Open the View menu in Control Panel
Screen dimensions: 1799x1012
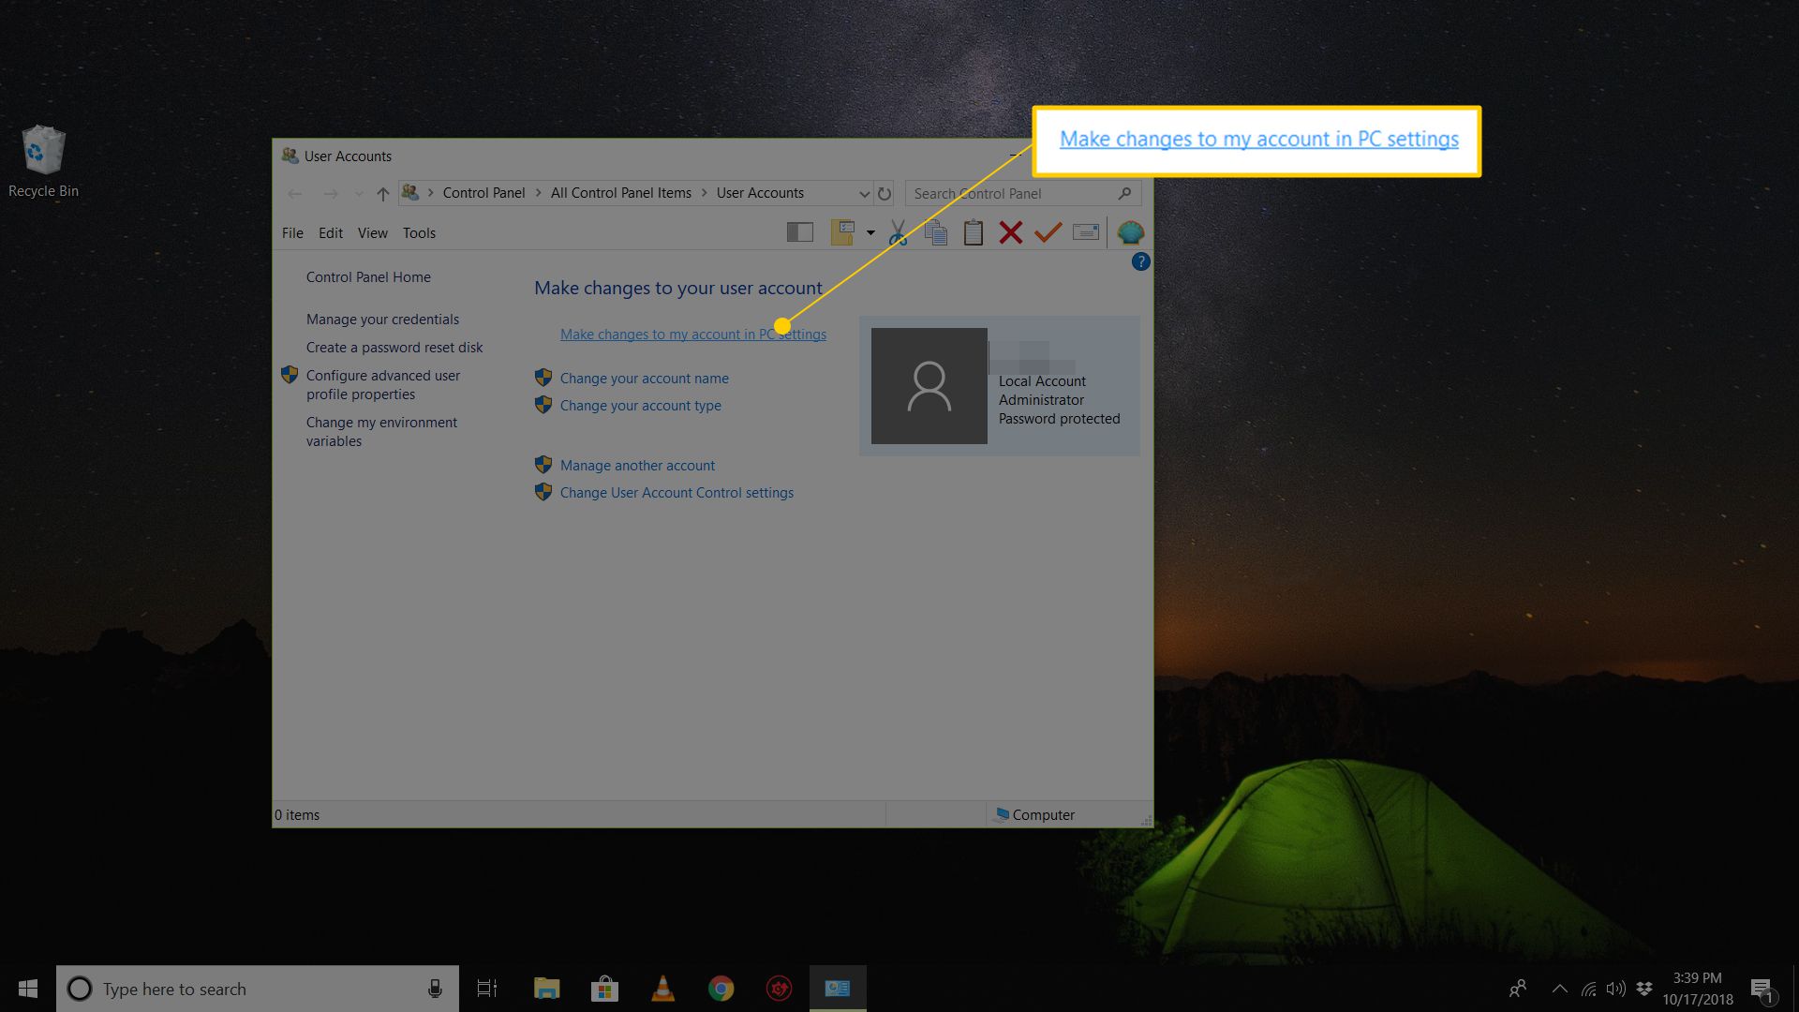(371, 232)
